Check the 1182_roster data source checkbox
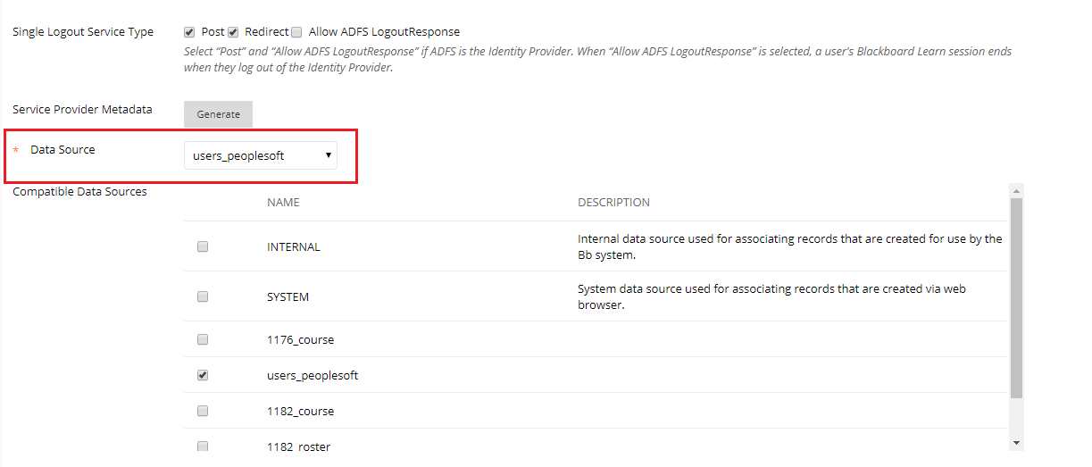Viewport: 1092px width, 467px height. [203, 446]
